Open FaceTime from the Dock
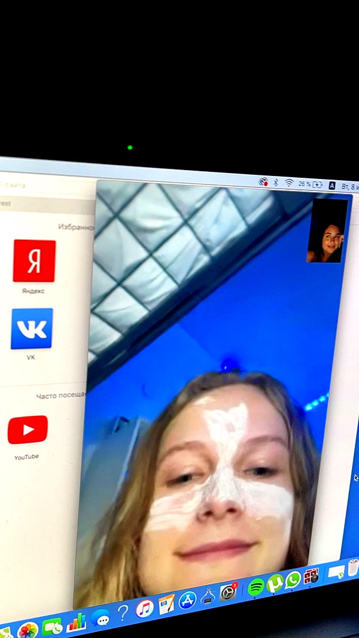Screen dimensions: 359x638 click(53, 627)
